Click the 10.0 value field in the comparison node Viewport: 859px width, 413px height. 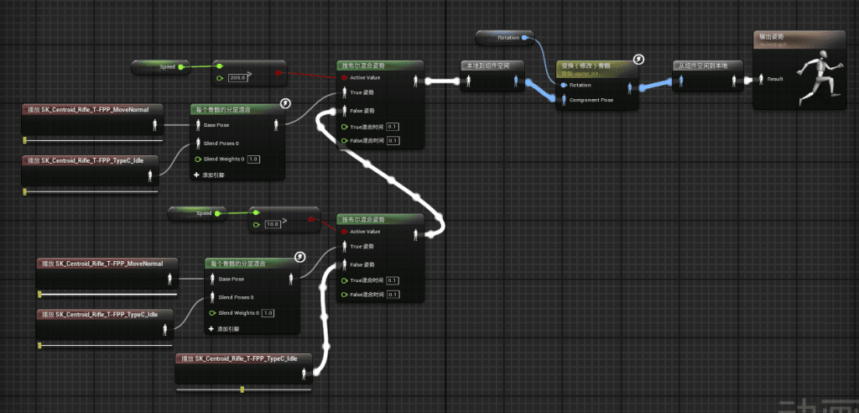click(271, 224)
